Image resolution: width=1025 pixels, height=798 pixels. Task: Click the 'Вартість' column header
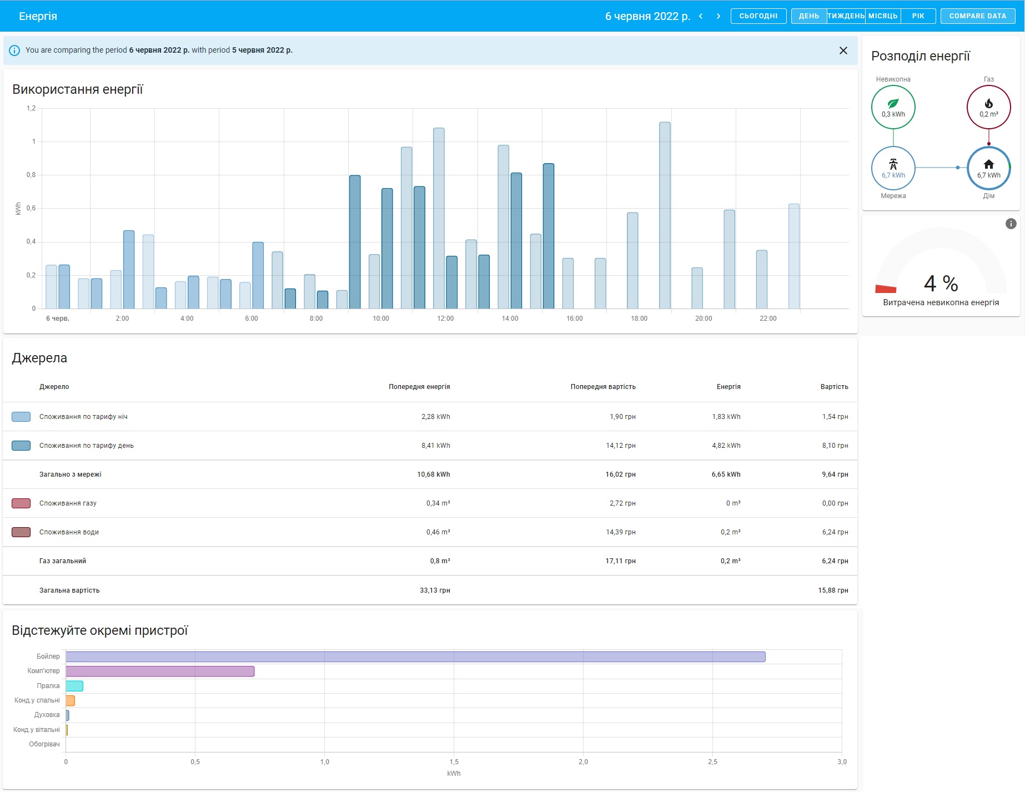pyautogui.click(x=834, y=387)
